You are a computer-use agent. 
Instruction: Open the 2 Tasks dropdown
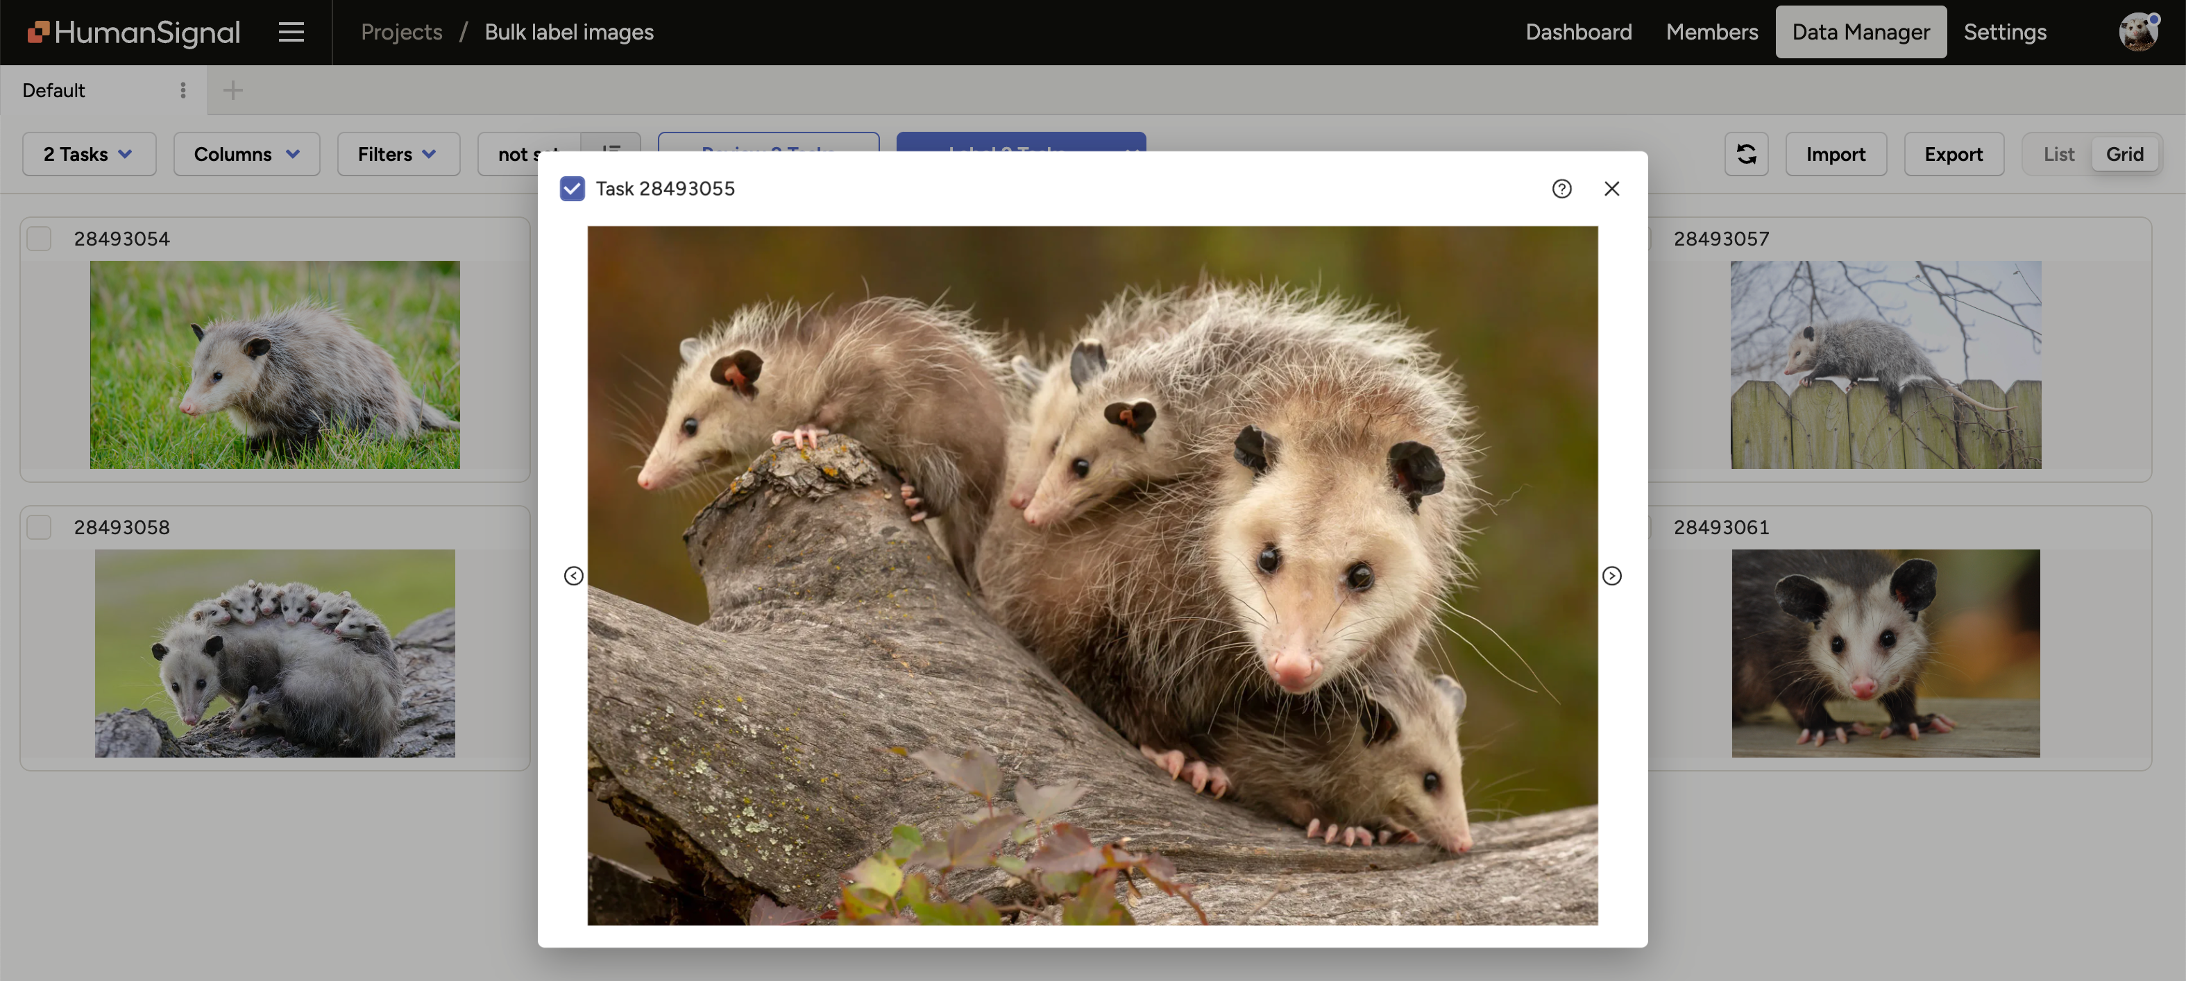88,153
